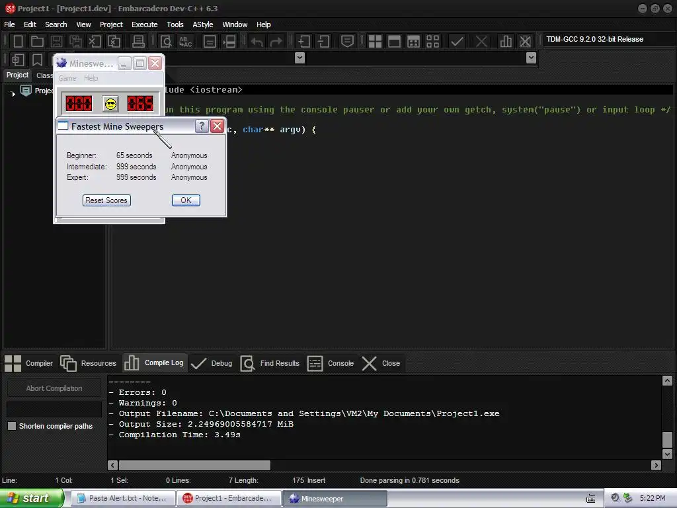Open the Edit menu
The width and height of the screenshot is (677, 508).
pyautogui.click(x=30, y=24)
